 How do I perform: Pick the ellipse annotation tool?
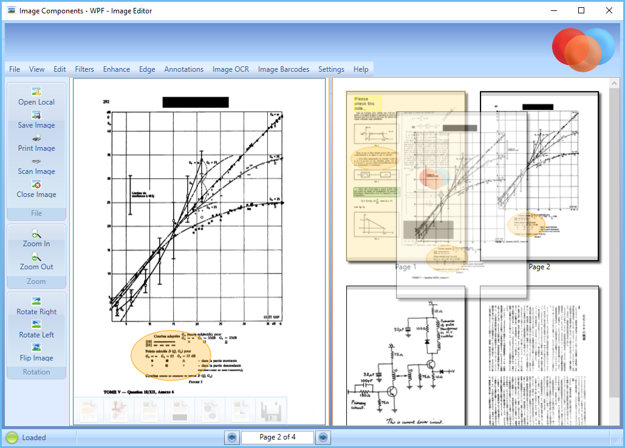pos(210,411)
